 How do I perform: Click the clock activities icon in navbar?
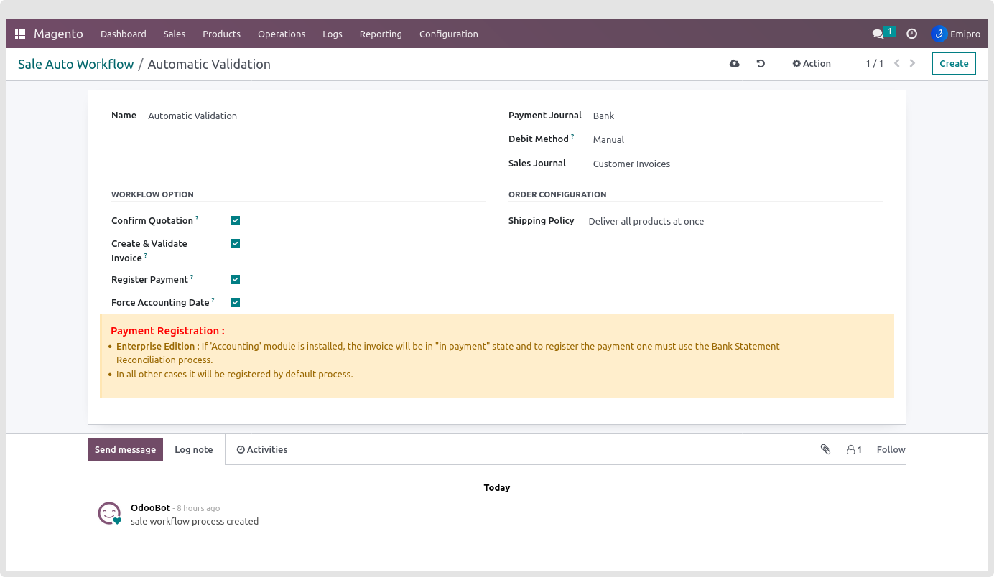click(911, 34)
